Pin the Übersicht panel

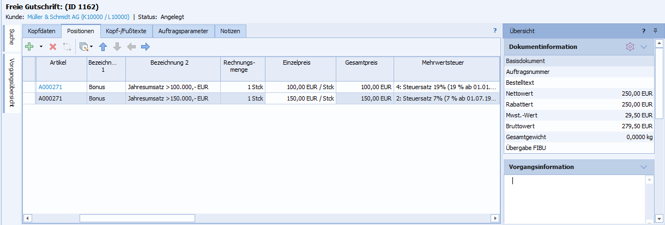[x=655, y=31]
